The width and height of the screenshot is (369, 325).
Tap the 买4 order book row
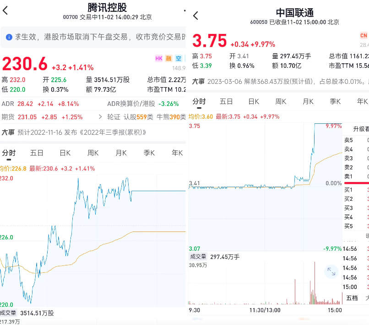click(357, 217)
